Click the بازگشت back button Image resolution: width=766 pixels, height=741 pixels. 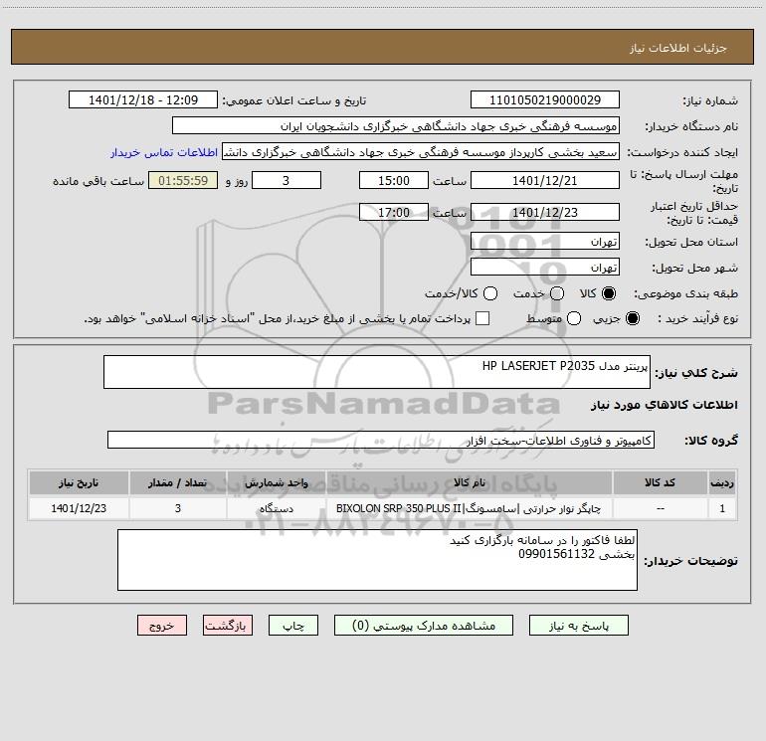[x=228, y=626]
